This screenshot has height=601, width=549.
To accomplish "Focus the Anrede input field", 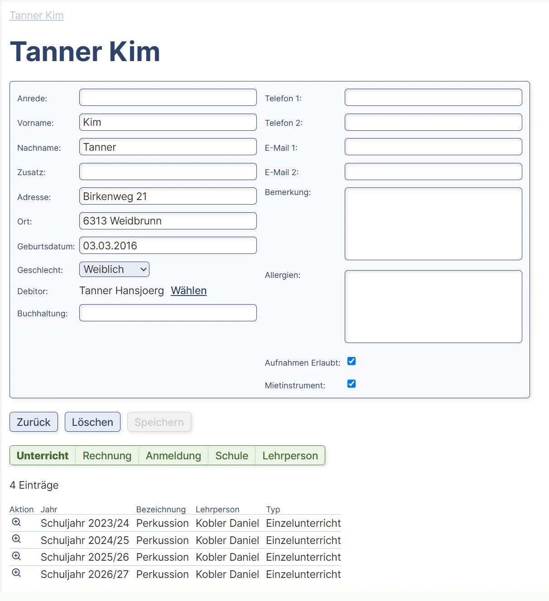I will [x=168, y=97].
